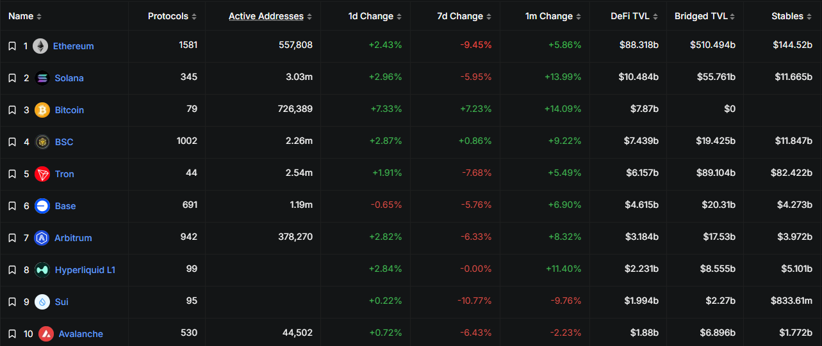Sort table by Protocols column
The width and height of the screenshot is (822, 346).
(173, 16)
